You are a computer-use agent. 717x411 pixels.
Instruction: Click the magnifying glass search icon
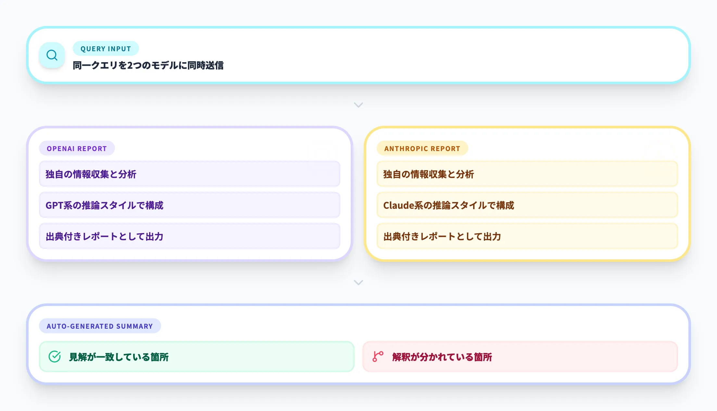click(x=52, y=55)
